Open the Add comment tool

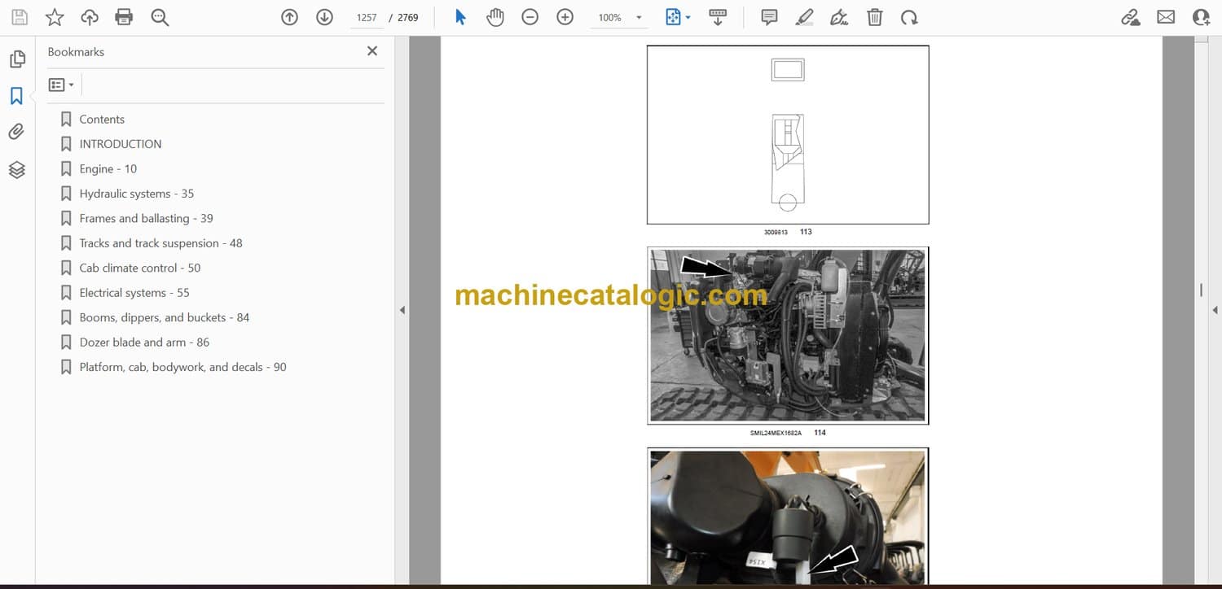click(x=769, y=17)
